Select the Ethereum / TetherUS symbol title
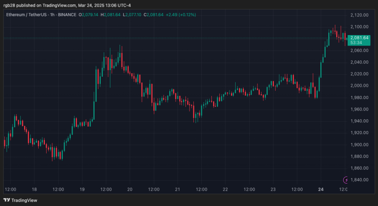The height and width of the screenshot is (206, 378). pyautogui.click(x=27, y=14)
